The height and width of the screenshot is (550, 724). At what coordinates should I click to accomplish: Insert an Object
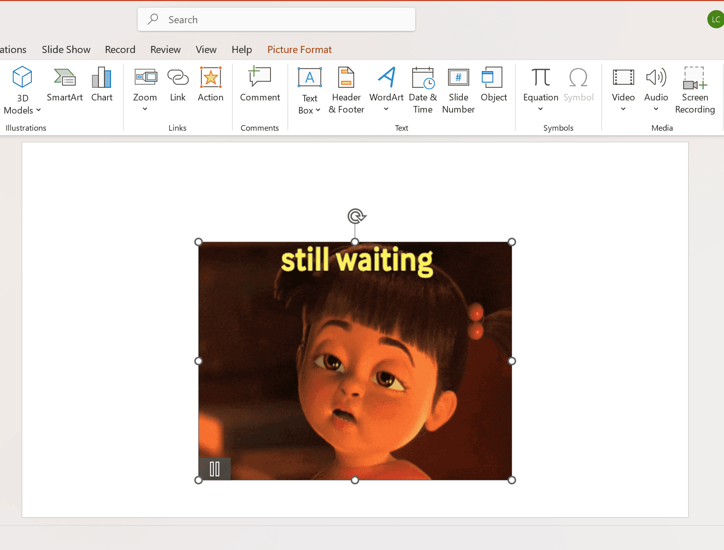tap(494, 84)
